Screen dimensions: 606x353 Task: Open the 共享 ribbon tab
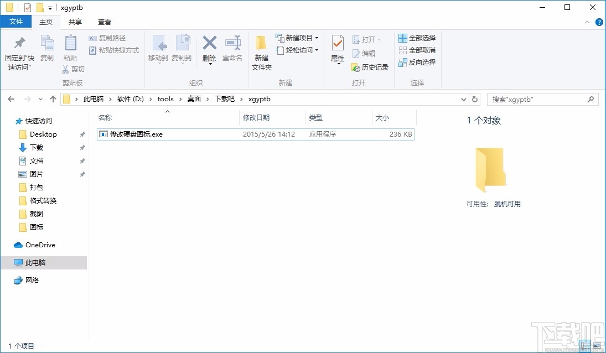click(75, 22)
